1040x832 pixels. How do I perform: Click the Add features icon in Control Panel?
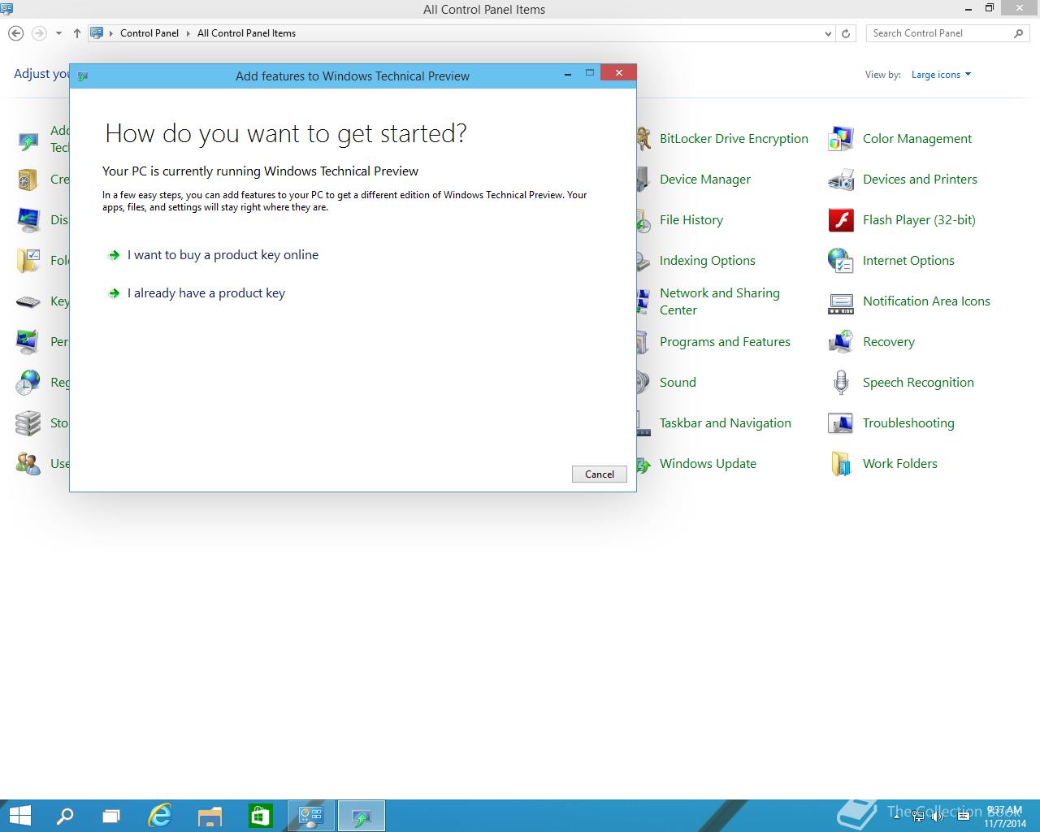(28, 141)
